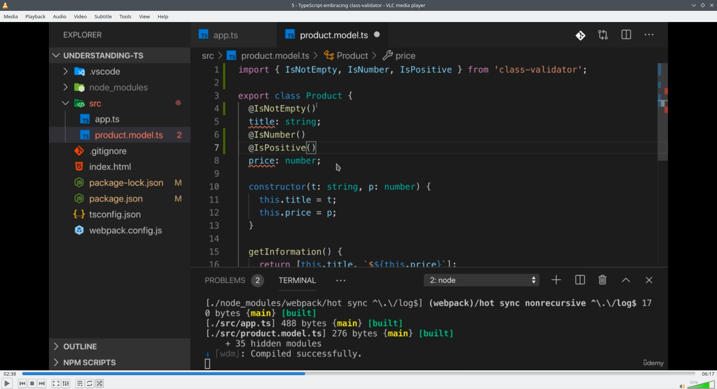The height and width of the screenshot is (389, 717).
Task: Open the '2: node' terminal dropdown
Action: coord(481,280)
